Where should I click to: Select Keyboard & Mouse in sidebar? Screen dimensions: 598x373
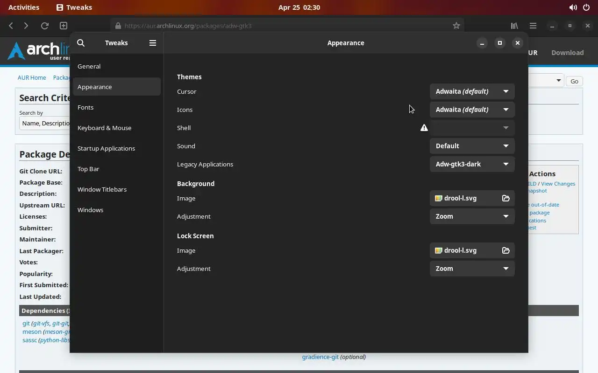(117, 128)
